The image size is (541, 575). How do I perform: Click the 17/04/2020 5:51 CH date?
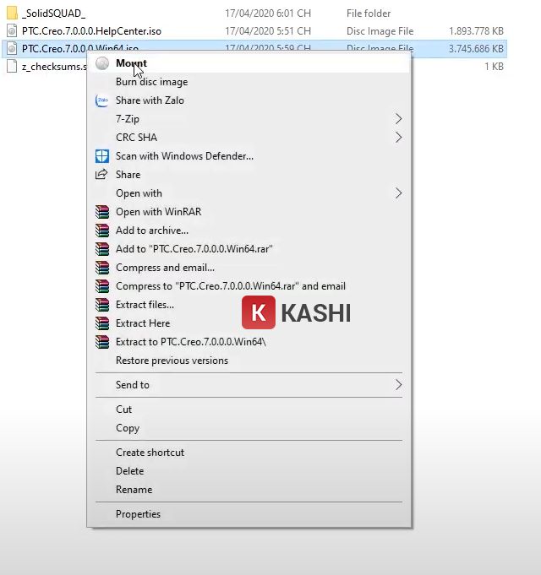tap(268, 31)
